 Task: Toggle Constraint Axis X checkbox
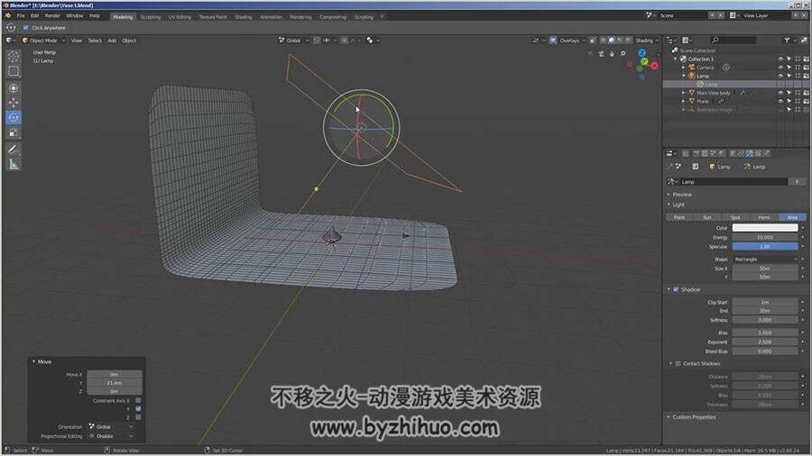pyautogui.click(x=138, y=400)
